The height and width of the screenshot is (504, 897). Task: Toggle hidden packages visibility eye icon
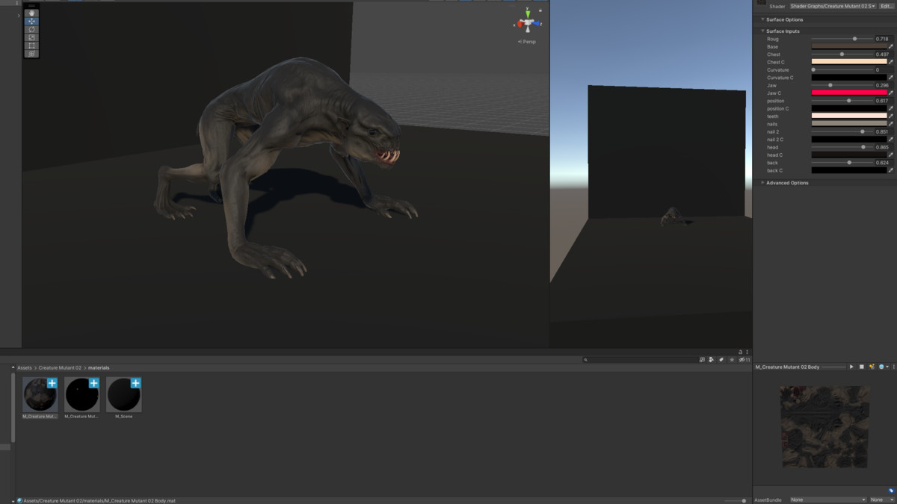point(742,360)
